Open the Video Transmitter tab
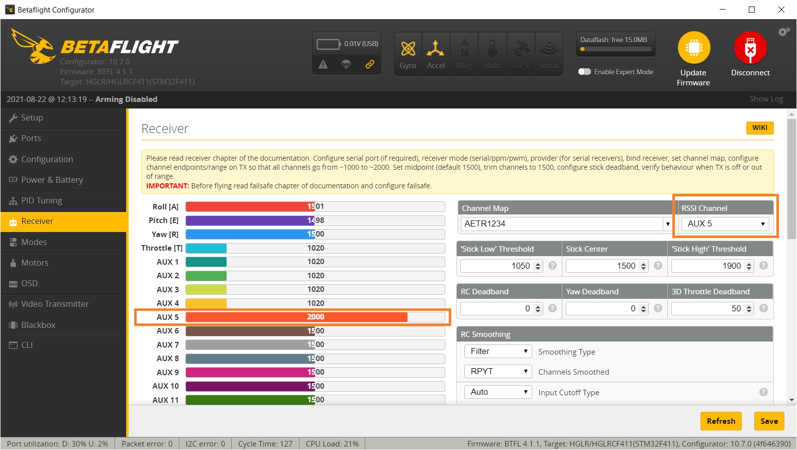 coord(63,304)
